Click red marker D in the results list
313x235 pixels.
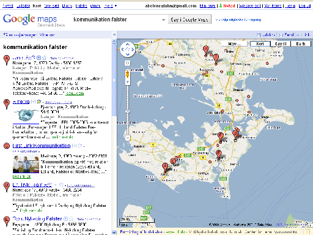[x=7, y=187]
